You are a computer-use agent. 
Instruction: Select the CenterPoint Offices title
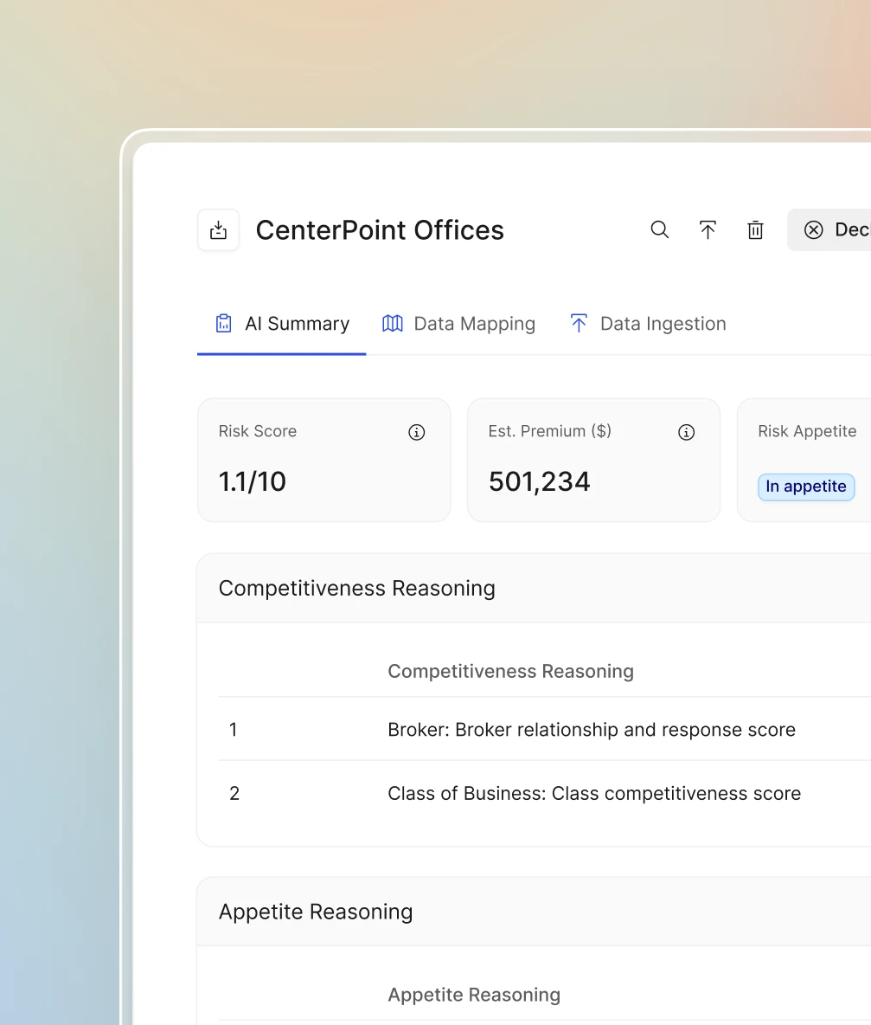(380, 230)
